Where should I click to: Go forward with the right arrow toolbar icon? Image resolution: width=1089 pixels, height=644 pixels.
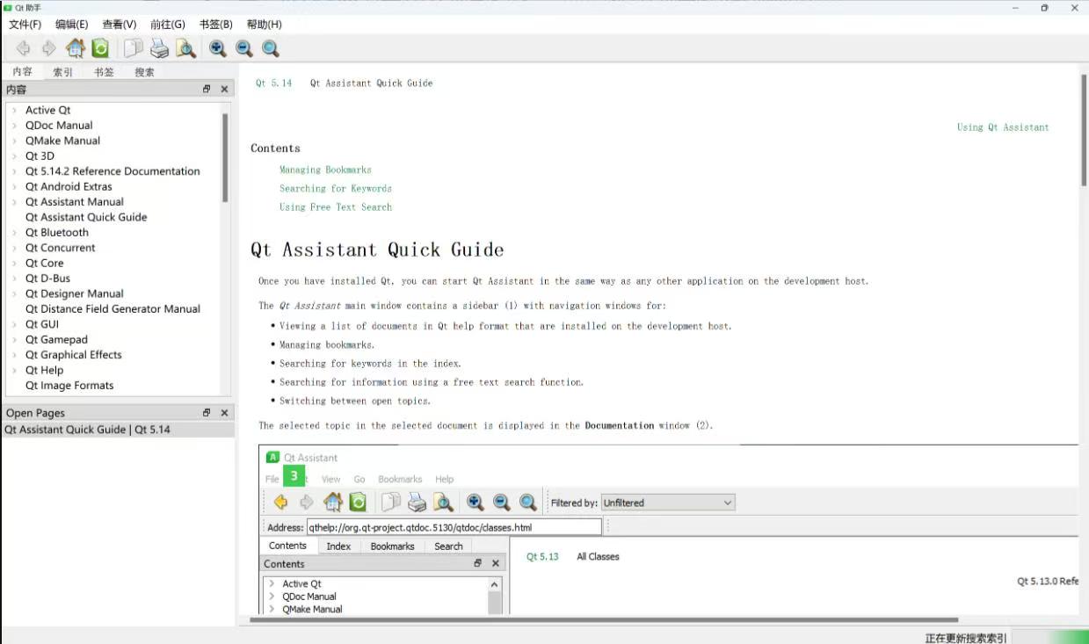[x=49, y=48]
